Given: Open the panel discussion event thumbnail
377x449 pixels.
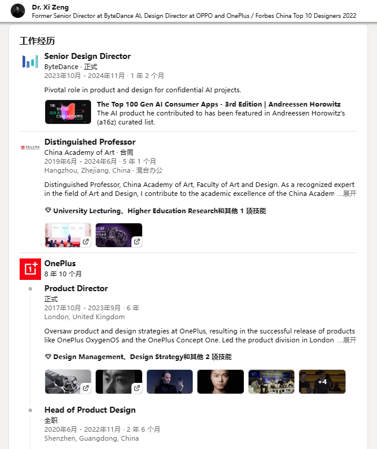Looking at the screenshot, I should coord(271,382).
